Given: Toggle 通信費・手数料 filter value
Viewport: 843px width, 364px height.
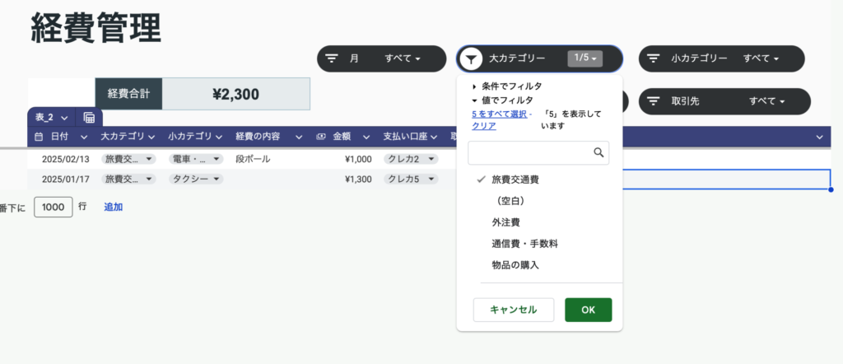Looking at the screenshot, I should (x=524, y=244).
